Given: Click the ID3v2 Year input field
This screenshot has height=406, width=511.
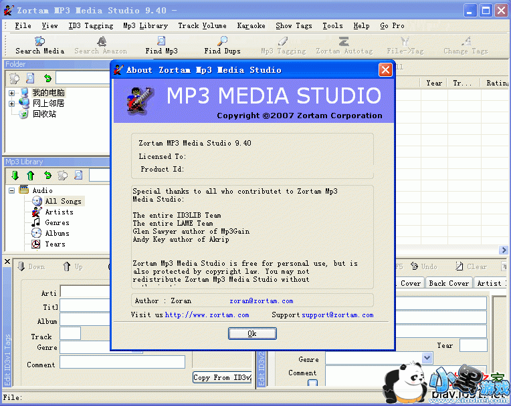Looking at the screenshot, I should [473, 345].
